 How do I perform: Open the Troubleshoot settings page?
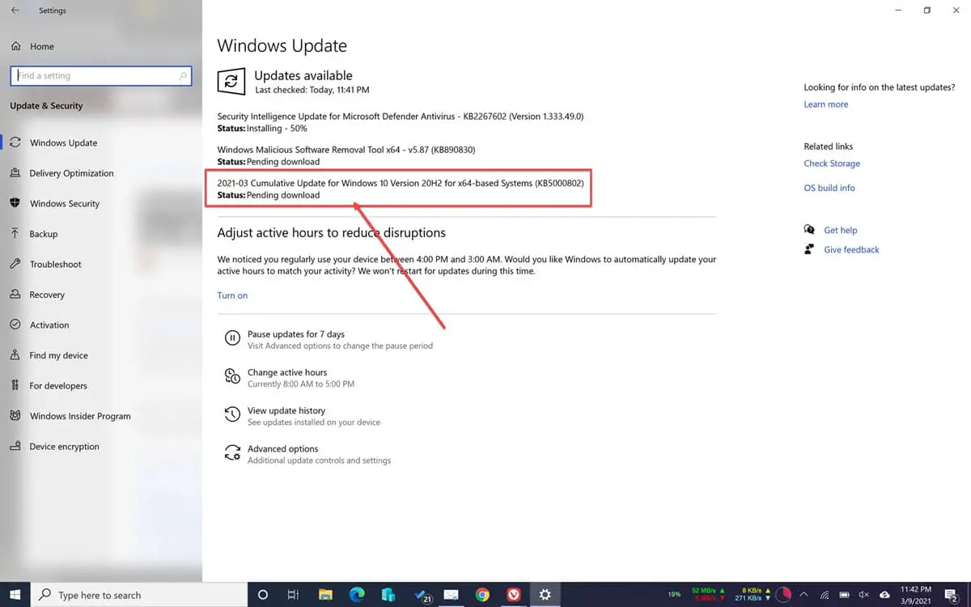point(55,265)
